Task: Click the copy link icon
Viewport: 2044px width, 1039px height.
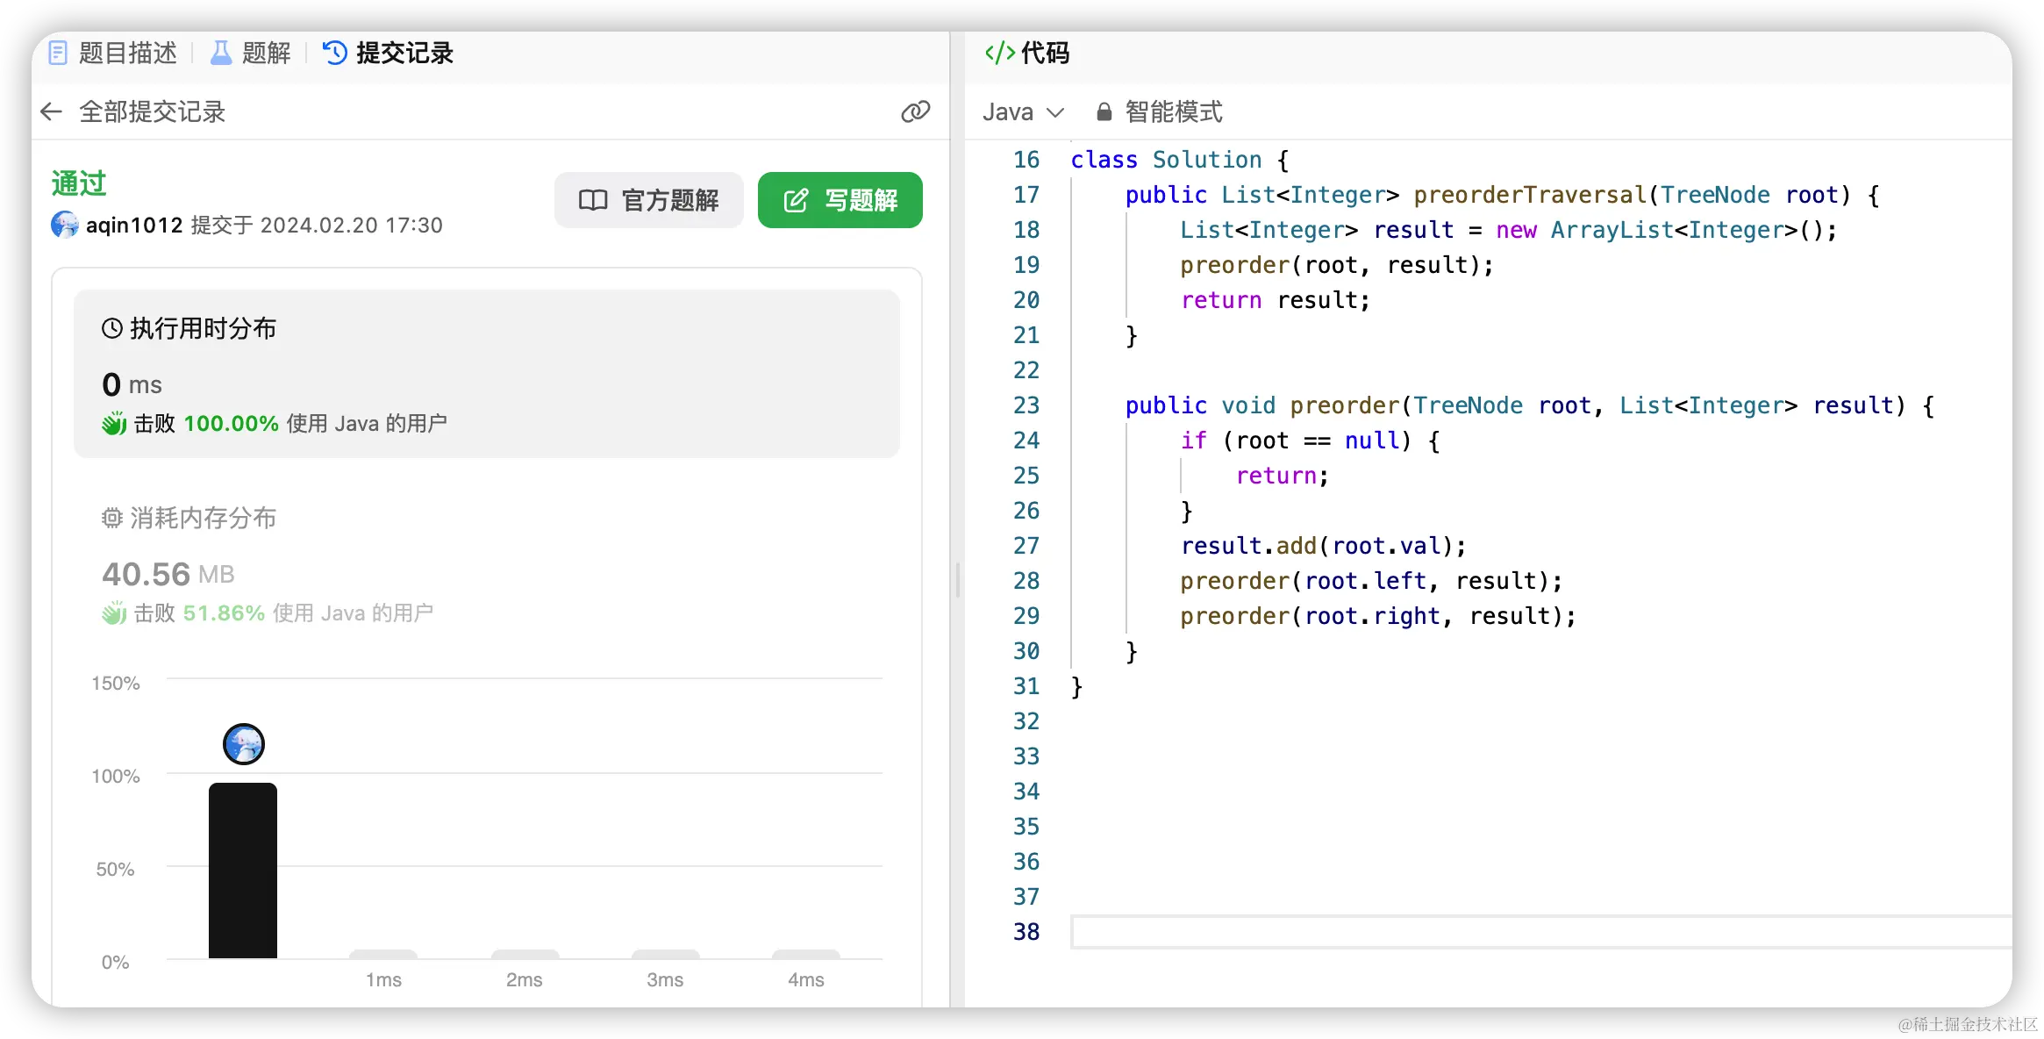Action: (x=915, y=111)
